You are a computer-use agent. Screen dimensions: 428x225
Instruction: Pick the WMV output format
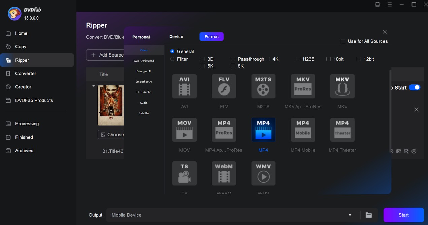coord(263,173)
